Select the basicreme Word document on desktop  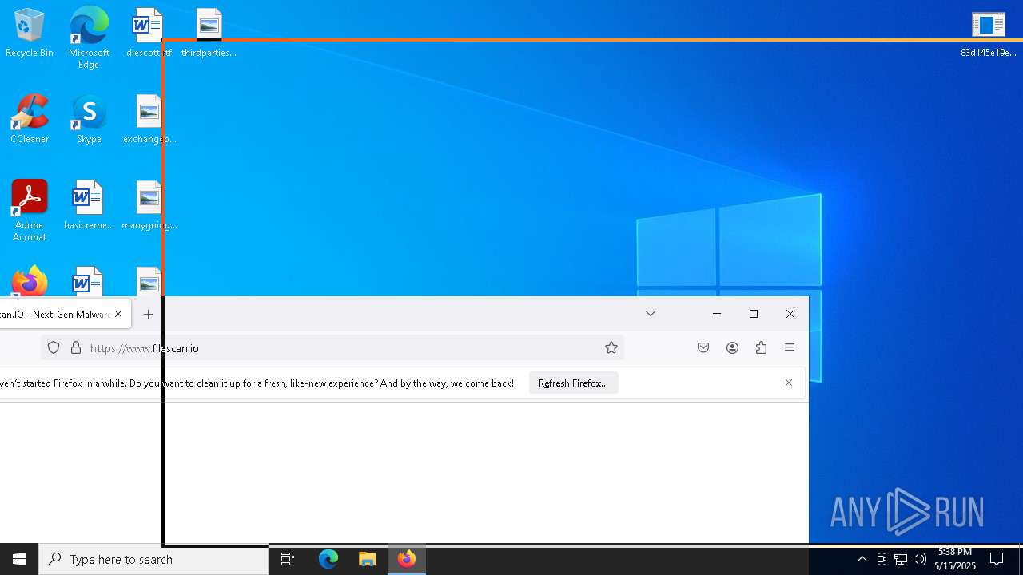(x=89, y=205)
